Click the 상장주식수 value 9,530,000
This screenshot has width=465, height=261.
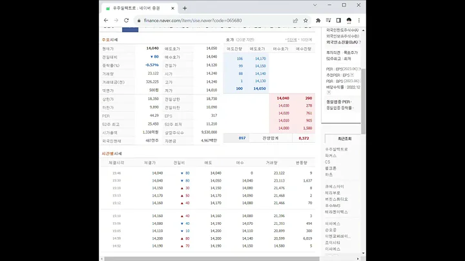[209, 132]
